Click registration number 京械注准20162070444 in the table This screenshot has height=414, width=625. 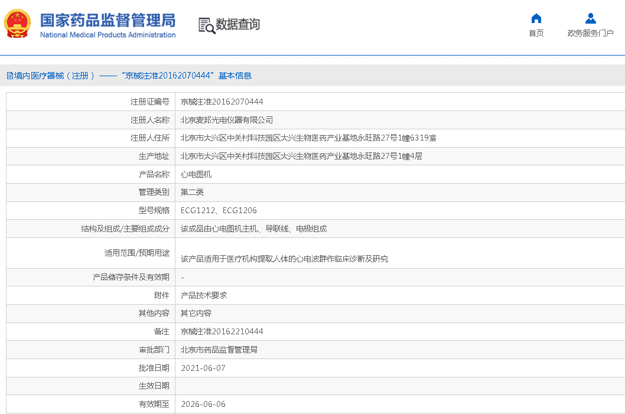pos(222,102)
